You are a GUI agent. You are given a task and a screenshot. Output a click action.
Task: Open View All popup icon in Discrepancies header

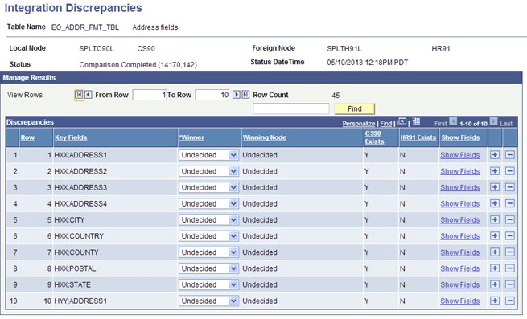[401, 122]
